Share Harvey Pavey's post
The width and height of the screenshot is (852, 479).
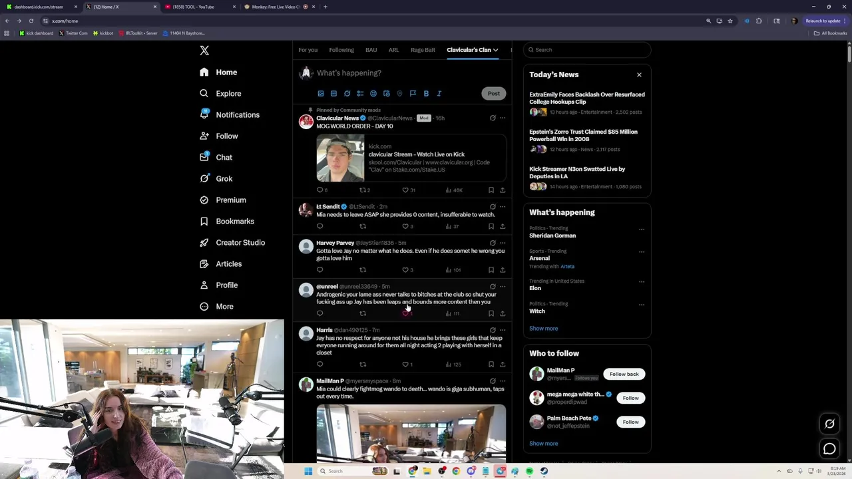[x=503, y=270]
